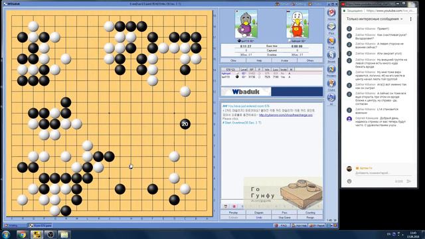Open the Server item in title bar

tap(282, 4)
